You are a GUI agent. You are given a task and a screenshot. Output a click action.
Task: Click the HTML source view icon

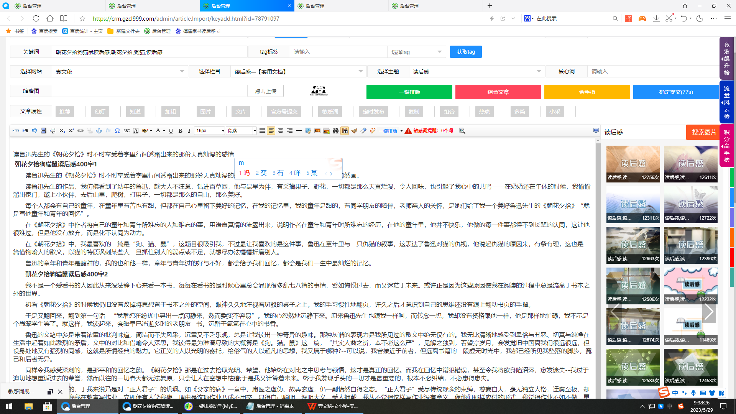(x=16, y=131)
